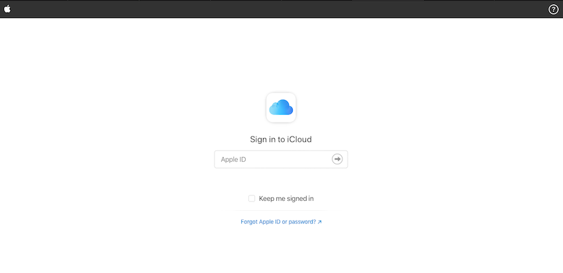Click the Keep me signed in label
The height and width of the screenshot is (273, 563).
tap(286, 198)
